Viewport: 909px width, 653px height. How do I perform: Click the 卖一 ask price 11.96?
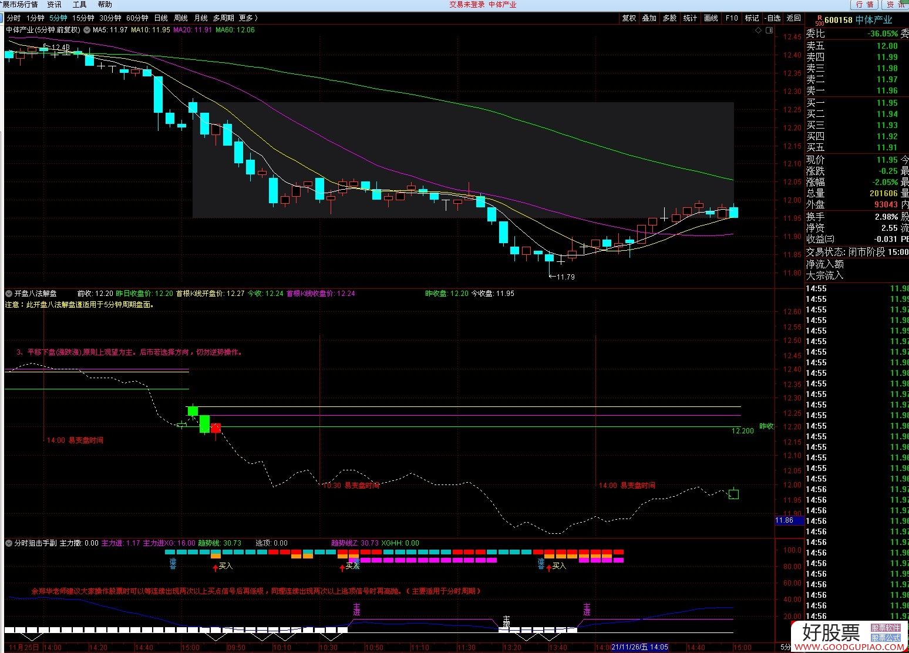tap(887, 90)
